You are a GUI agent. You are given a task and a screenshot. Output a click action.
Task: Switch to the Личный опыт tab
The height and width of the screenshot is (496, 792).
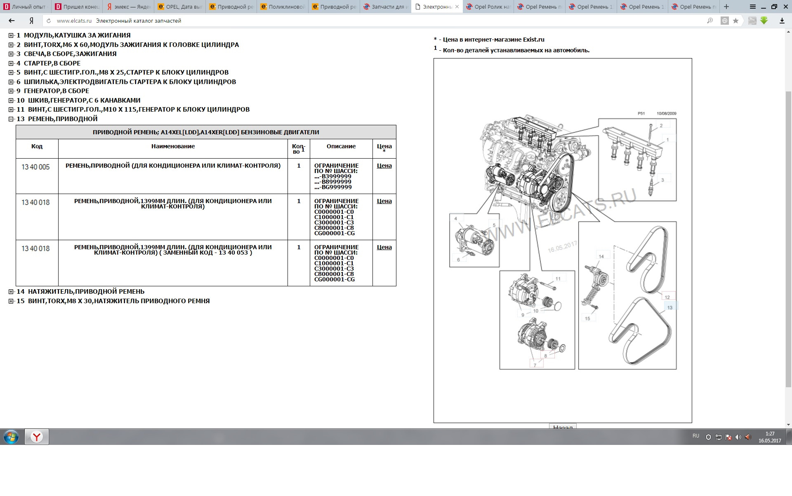tap(26, 7)
